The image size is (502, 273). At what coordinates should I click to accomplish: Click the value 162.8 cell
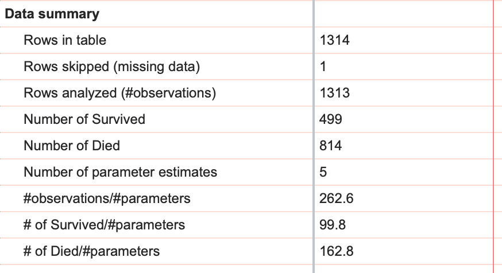337,251
